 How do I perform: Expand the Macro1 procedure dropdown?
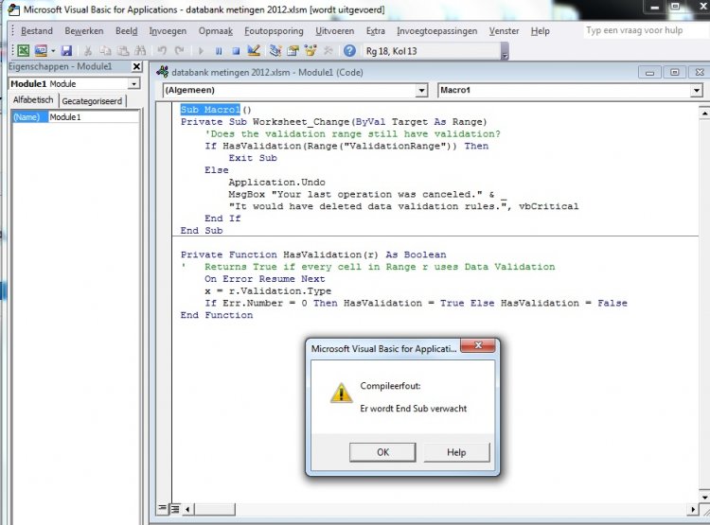tap(696, 91)
